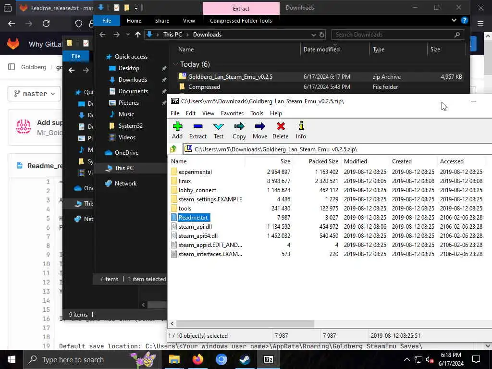Open the Windows Start menu
492x369 pixels.
pyautogui.click(x=12, y=359)
